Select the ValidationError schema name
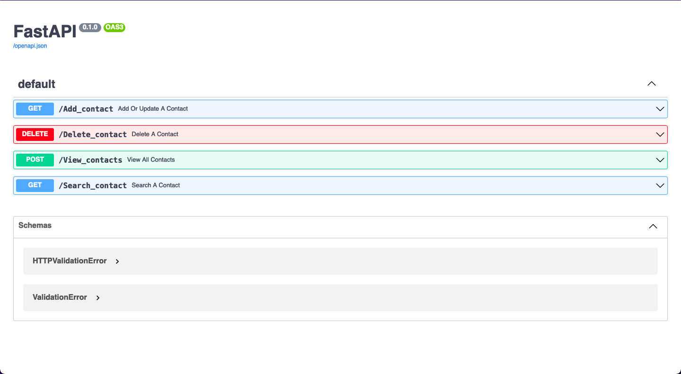The width and height of the screenshot is (681, 374). [60, 297]
